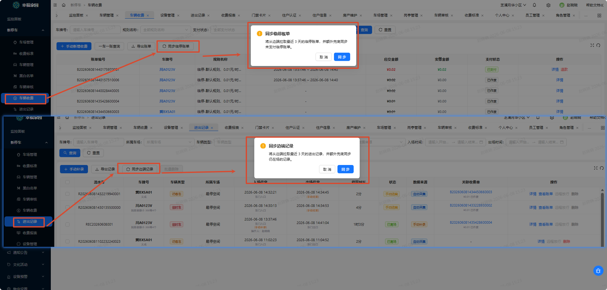Close the 设备管理 tab on 车辆收费 page
Screen dimensions: 607x290
[178, 16]
